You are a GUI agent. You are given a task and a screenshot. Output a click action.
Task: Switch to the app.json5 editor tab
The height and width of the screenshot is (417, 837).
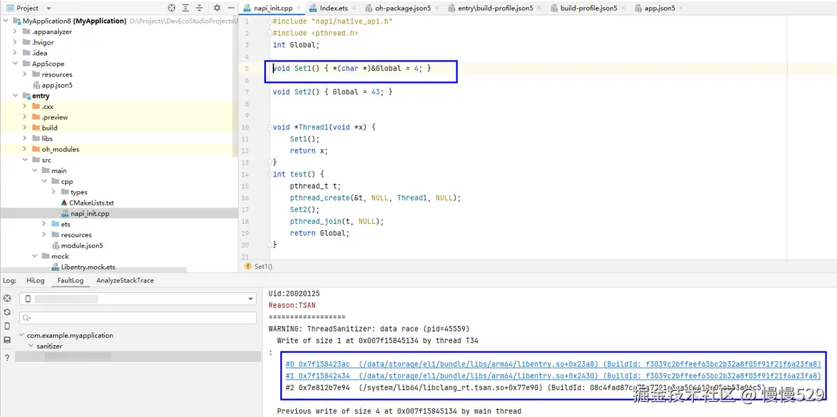(660, 8)
